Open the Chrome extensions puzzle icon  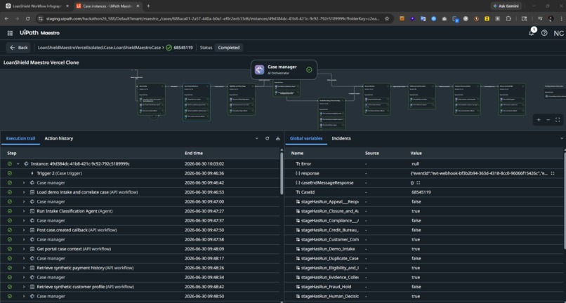point(508,18)
